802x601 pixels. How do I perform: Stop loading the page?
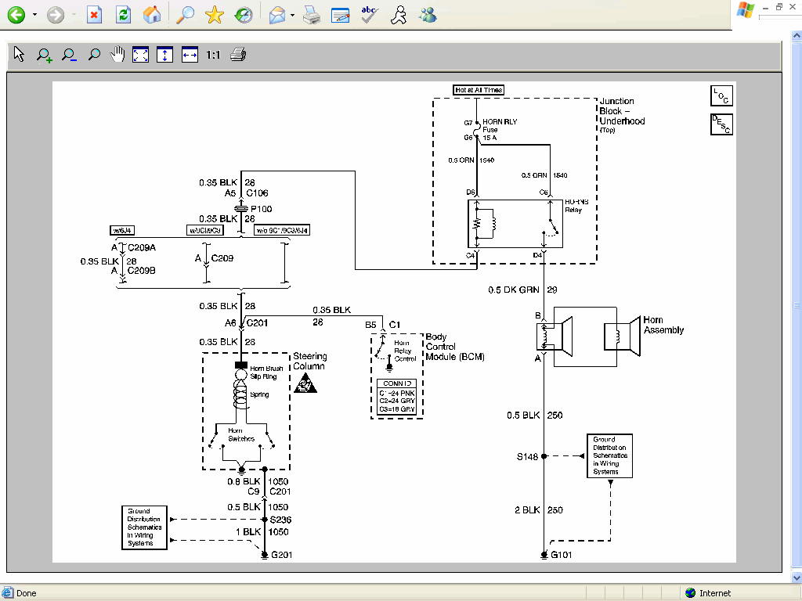[x=96, y=14]
